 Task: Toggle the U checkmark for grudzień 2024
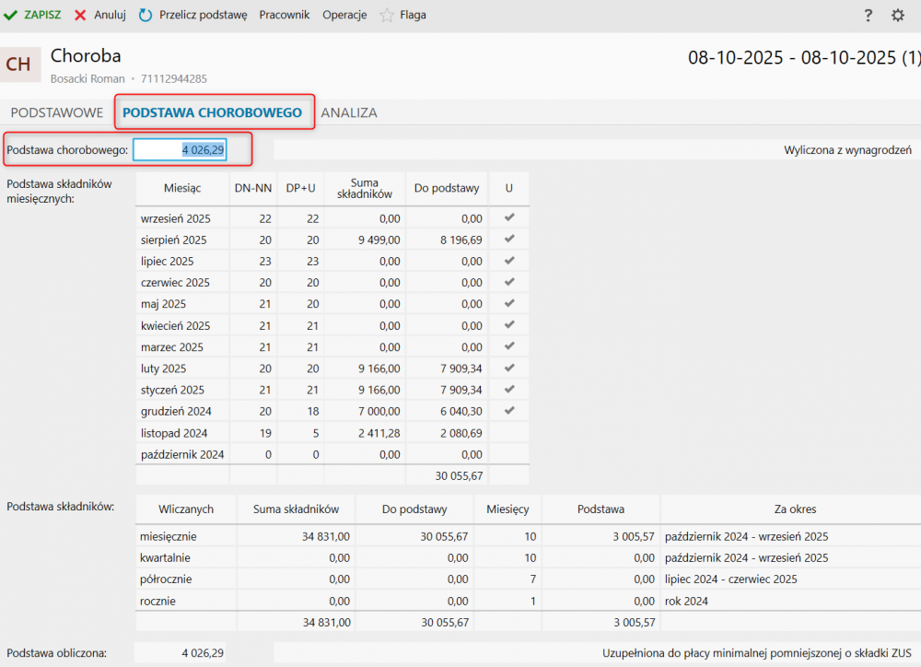(x=509, y=411)
